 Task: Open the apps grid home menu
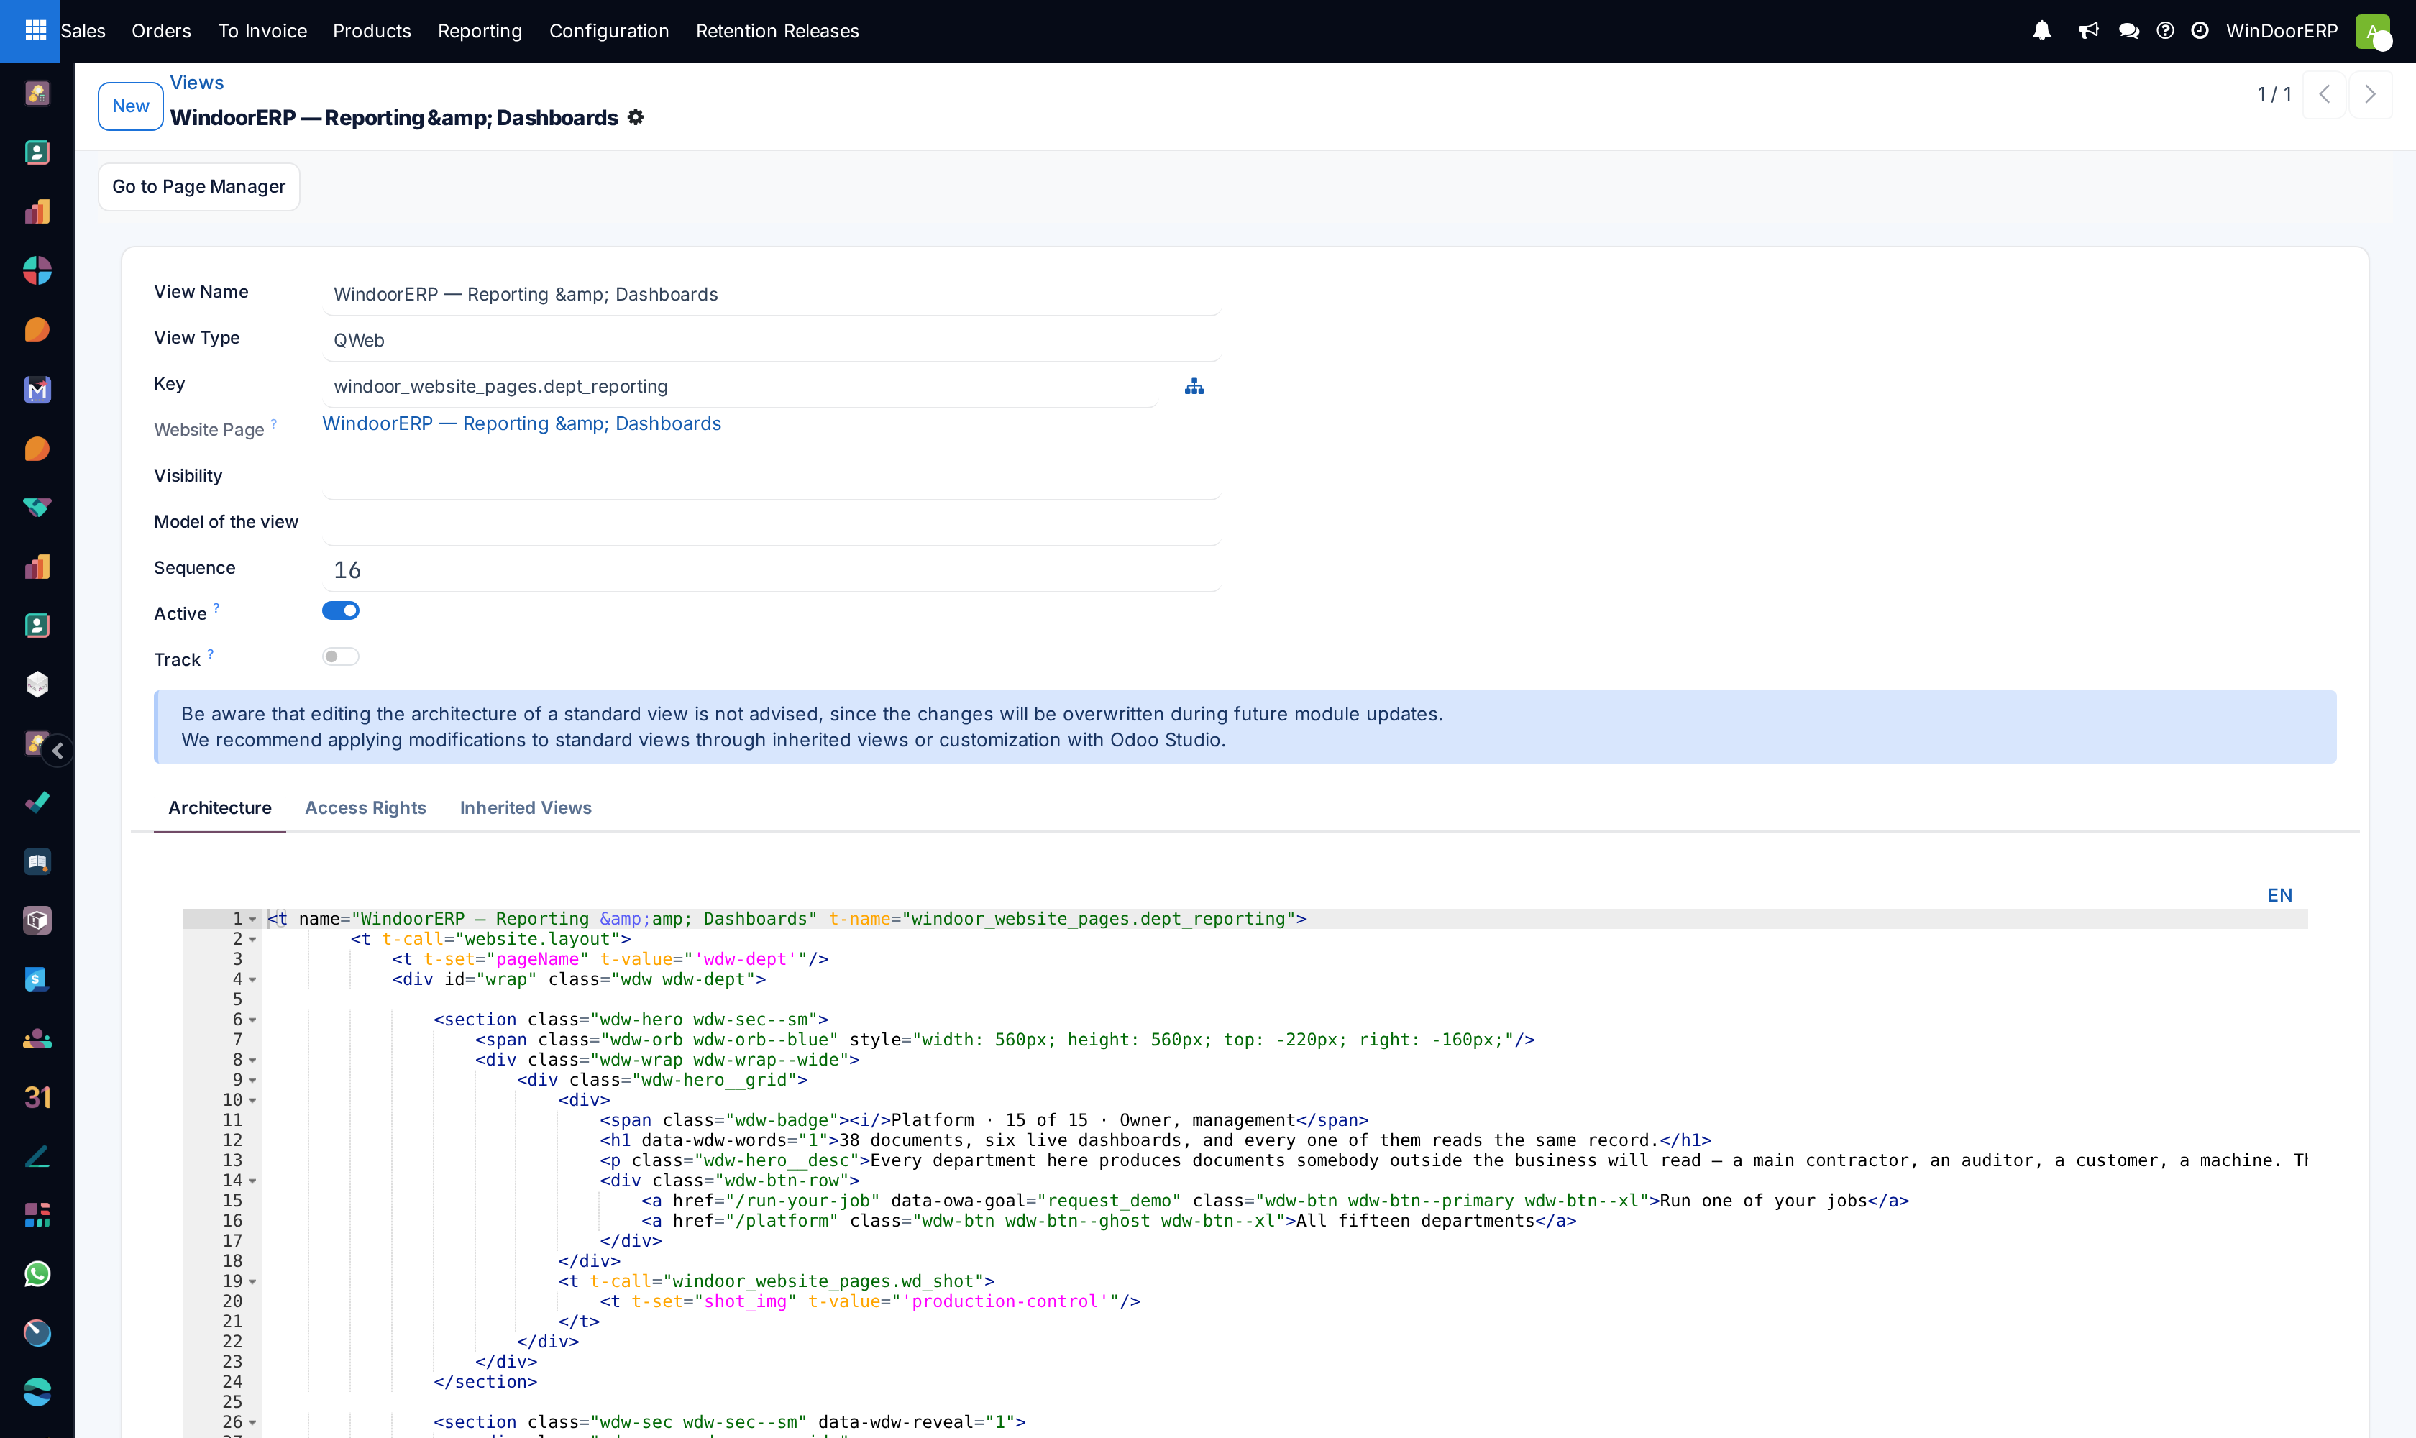tap(36, 31)
